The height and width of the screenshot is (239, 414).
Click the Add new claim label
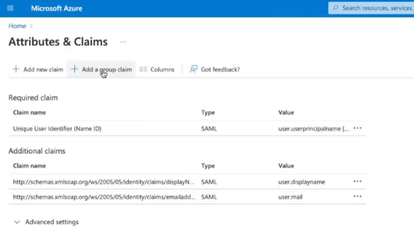(x=43, y=69)
